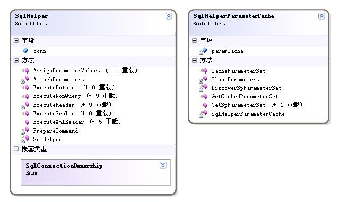This screenshot has height=202, width=339.
Task: Click the DiscoverSpParameterSet method icon
Action: (203, 88)
